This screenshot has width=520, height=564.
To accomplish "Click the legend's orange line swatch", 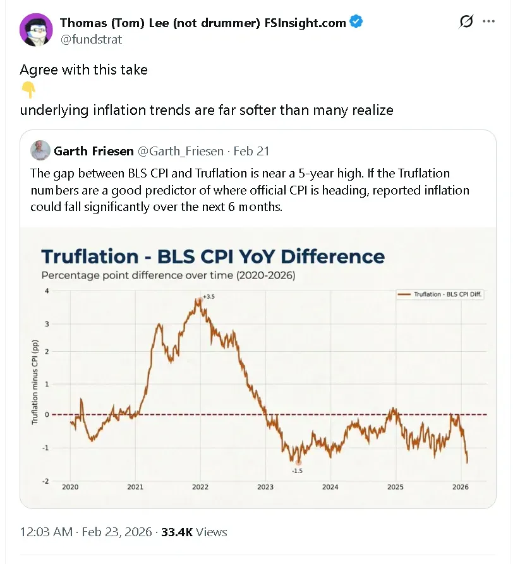I will pos(403,294).
